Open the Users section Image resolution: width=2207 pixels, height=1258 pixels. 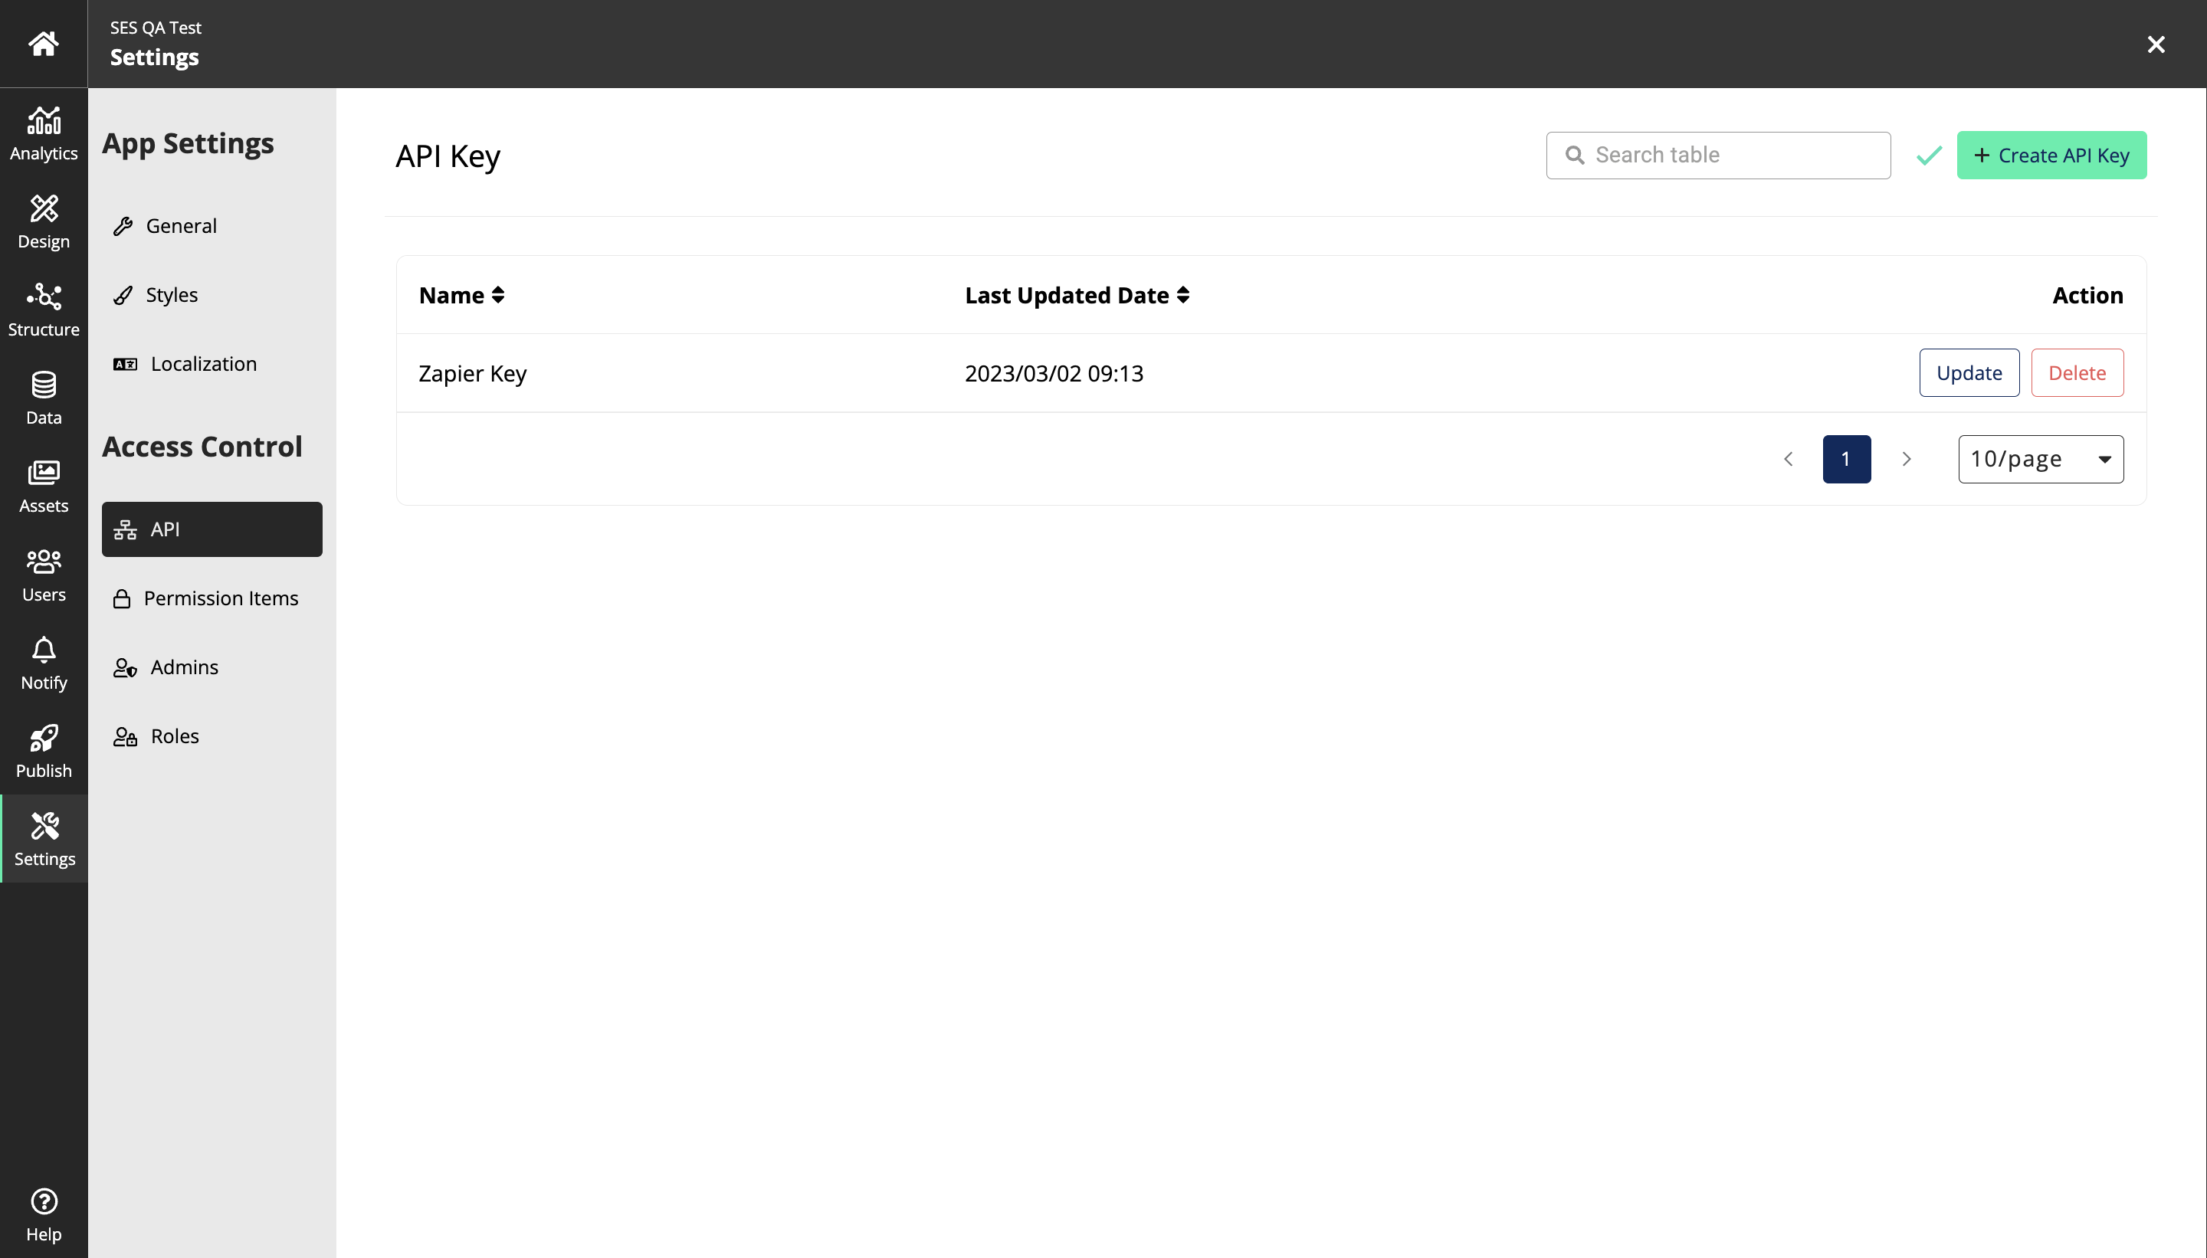pos(43,575)
